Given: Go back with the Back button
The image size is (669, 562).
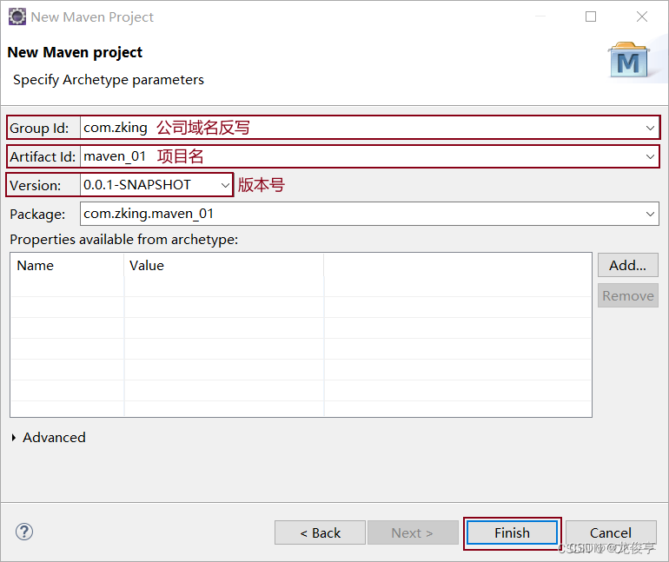Looking at the screenshot, I should point(320,532).
